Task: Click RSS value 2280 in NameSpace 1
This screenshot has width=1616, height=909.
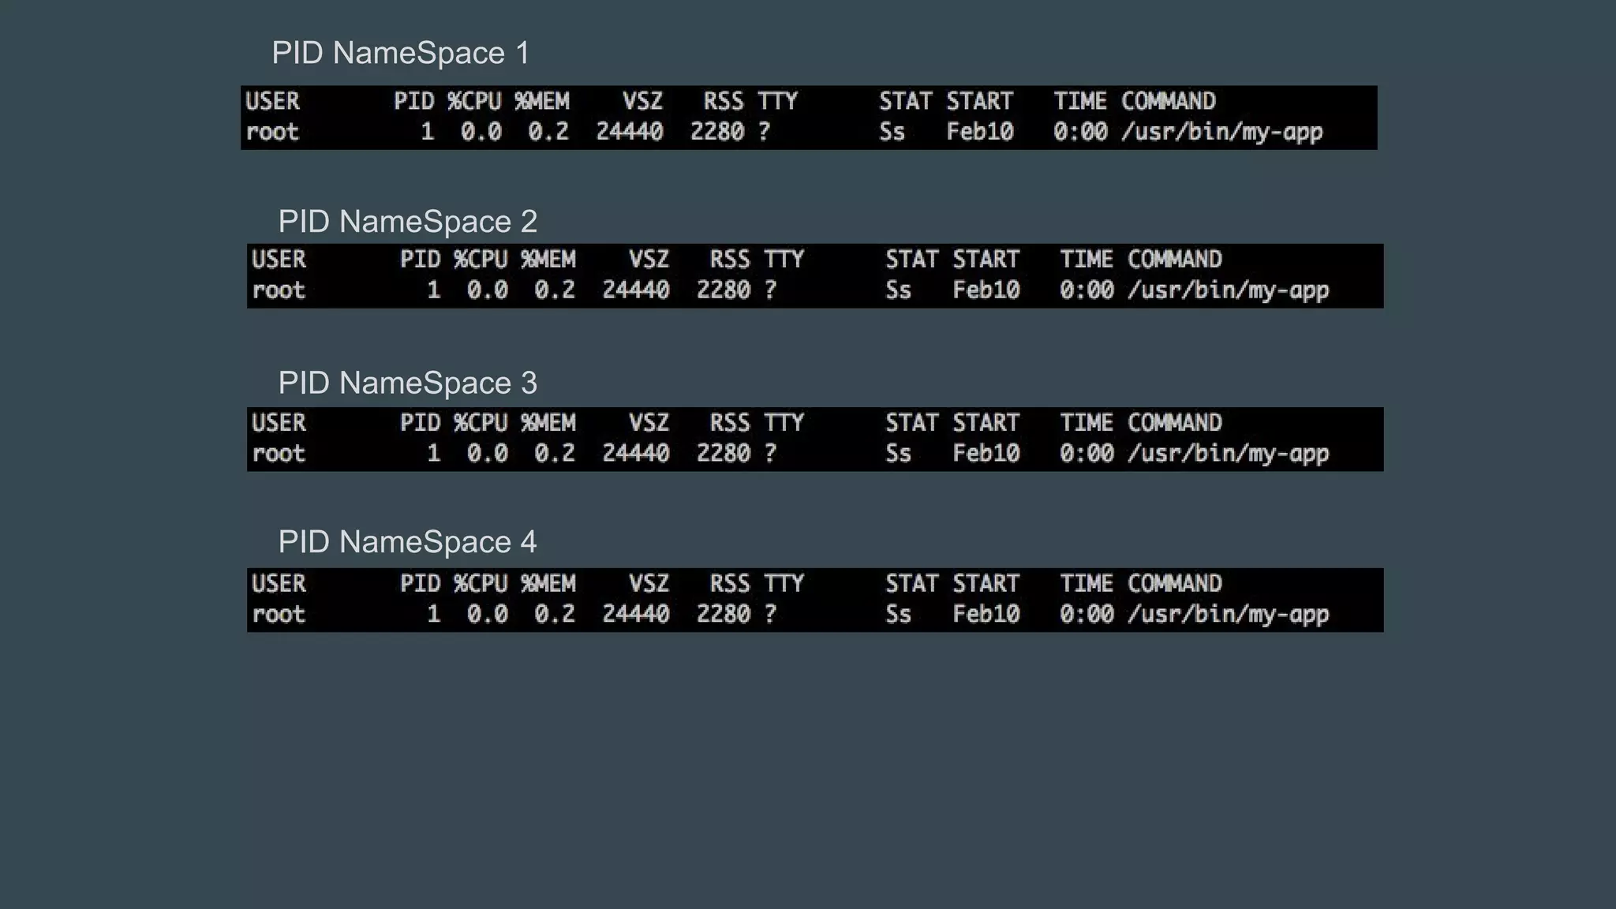Action: [717, 132]
